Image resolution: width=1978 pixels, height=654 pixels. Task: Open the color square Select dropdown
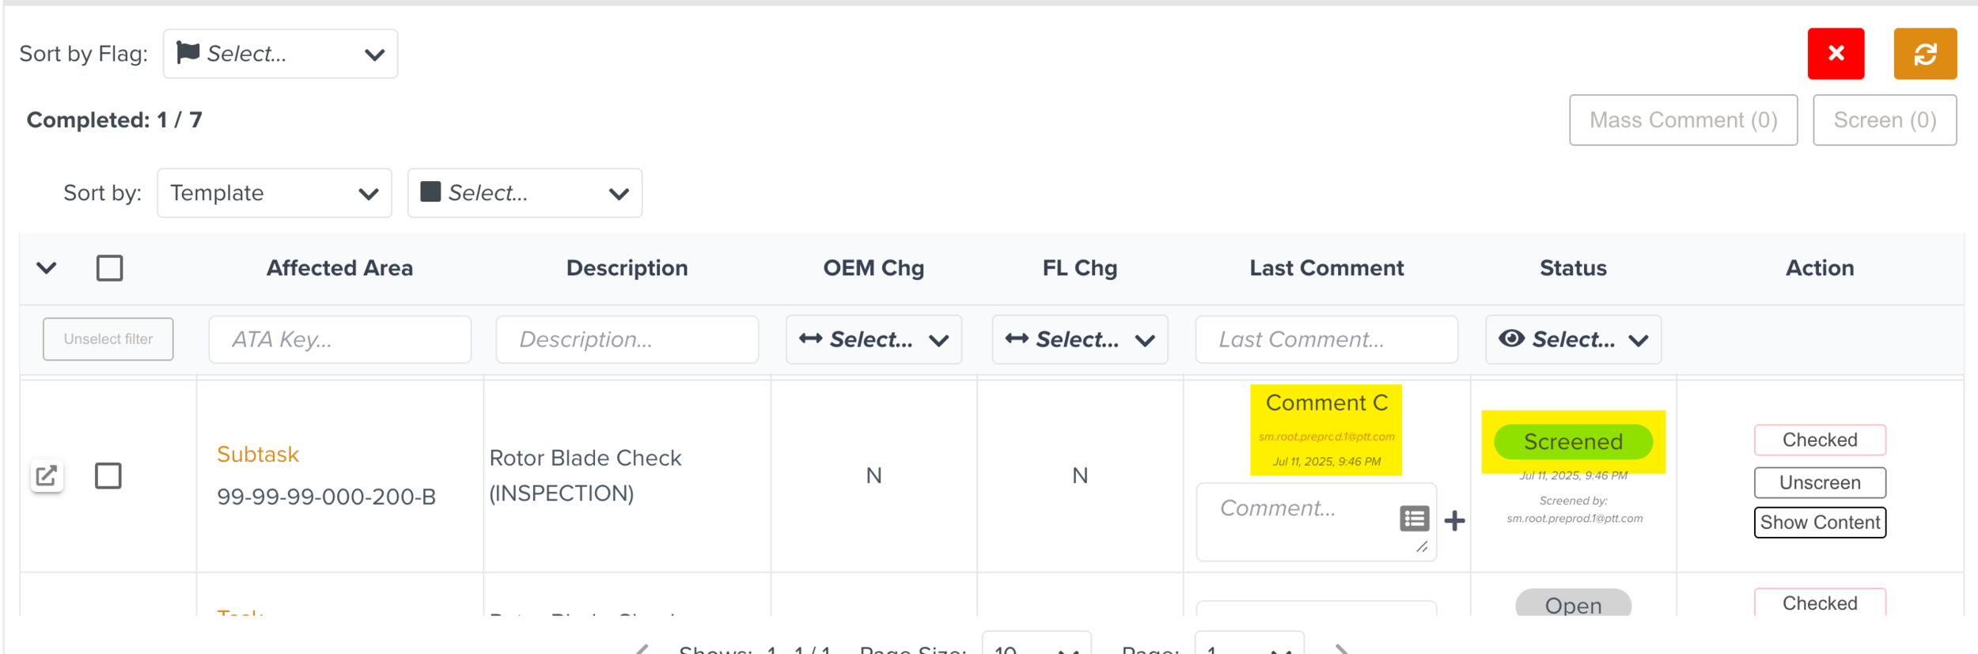pyautogui.click(x=524, y=193)
